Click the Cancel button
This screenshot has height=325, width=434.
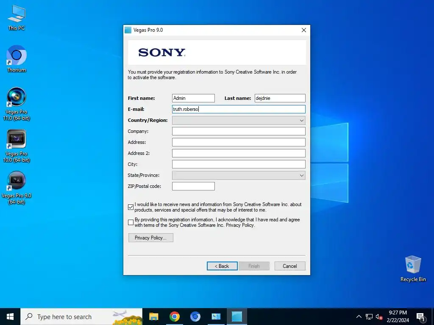290,266
